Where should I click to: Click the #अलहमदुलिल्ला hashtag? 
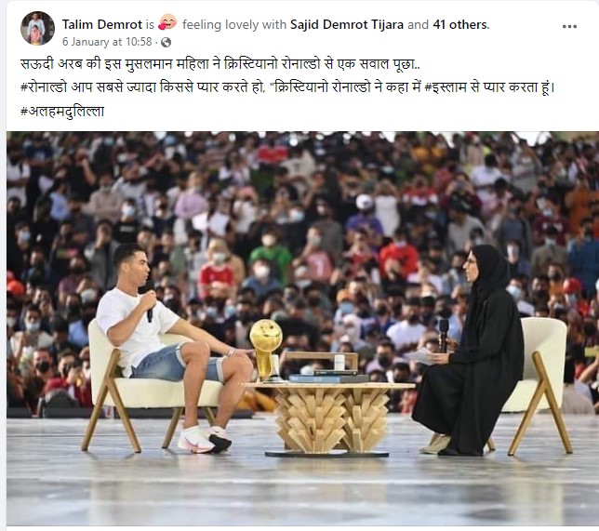pyautogui.click(x=62, y=112)
